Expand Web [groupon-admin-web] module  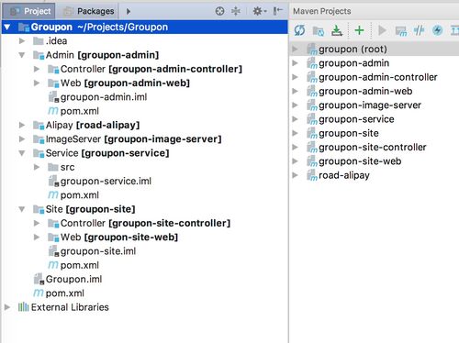click(x=37, y=83)
